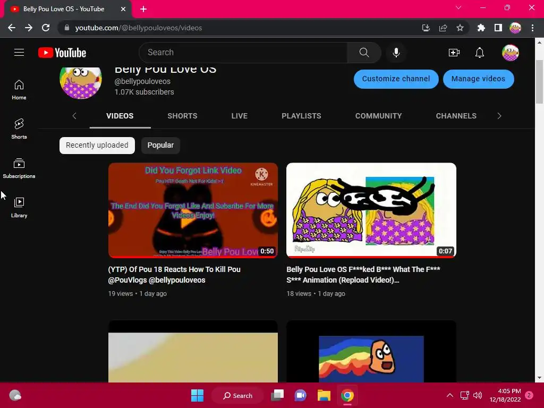Start voice search with microphone icon
Viewport: 544px width, 408px height.
396,53
